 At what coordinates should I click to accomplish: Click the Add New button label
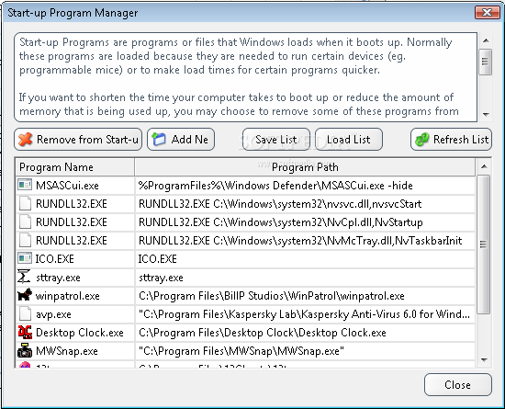click(190, 140)
